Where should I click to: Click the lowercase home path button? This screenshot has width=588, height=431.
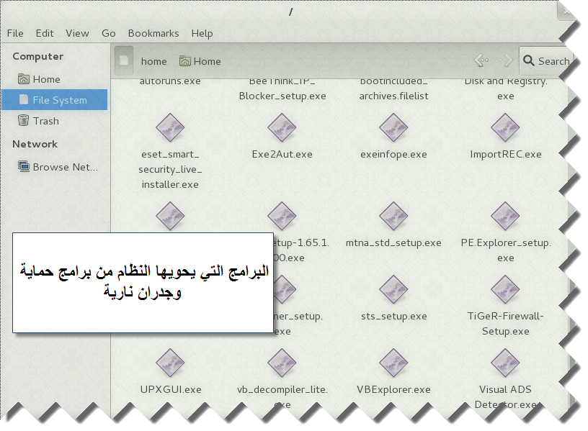click(153, 61)
